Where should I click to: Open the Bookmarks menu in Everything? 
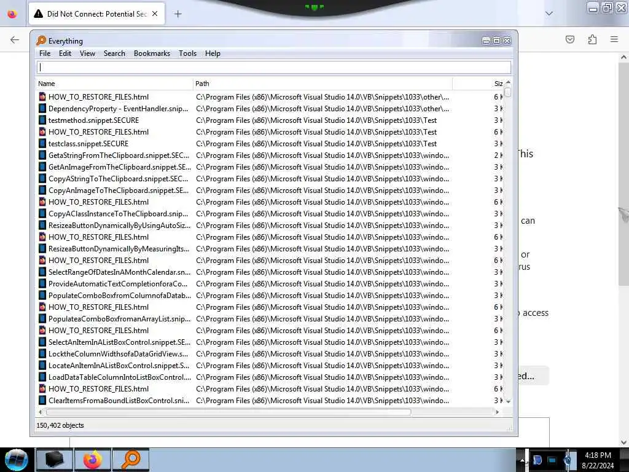152,53
